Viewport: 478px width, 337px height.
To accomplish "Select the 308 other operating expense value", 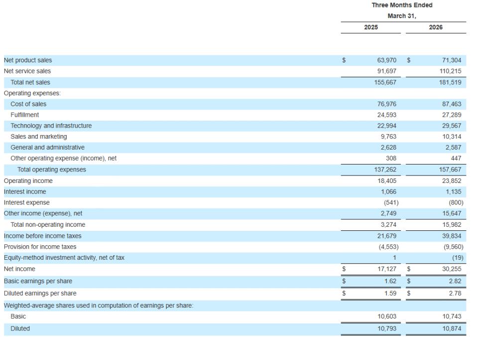I will [x=391, y=158].
